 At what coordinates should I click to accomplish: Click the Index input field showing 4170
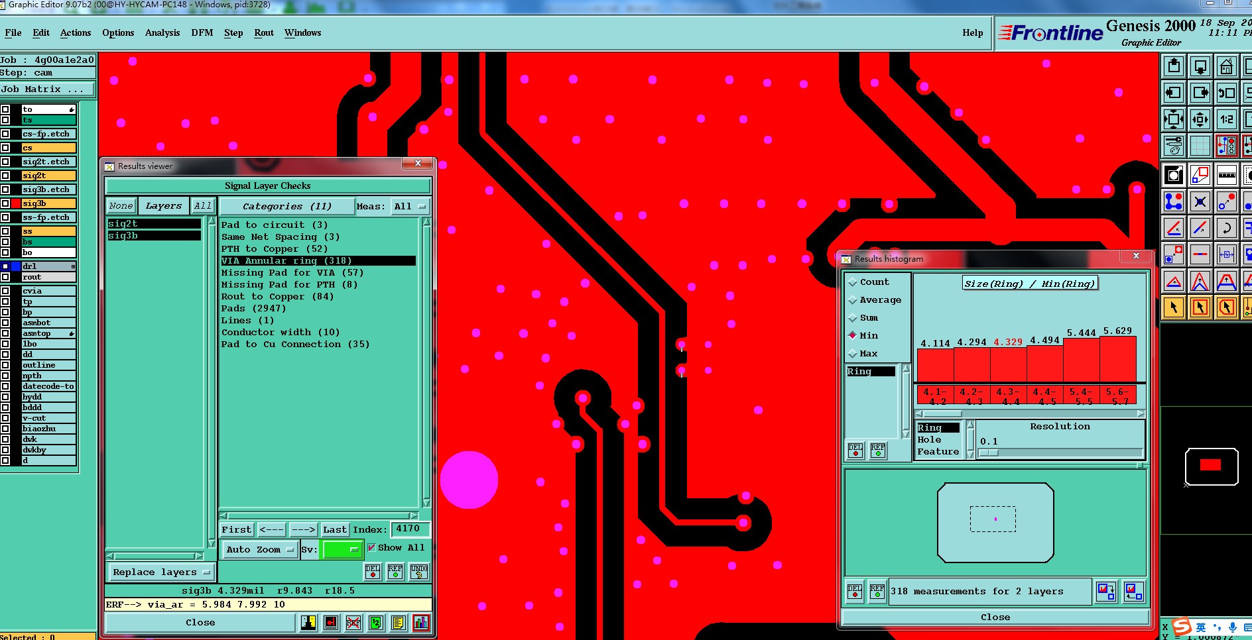pyautogui.click(x=410, y=529)
